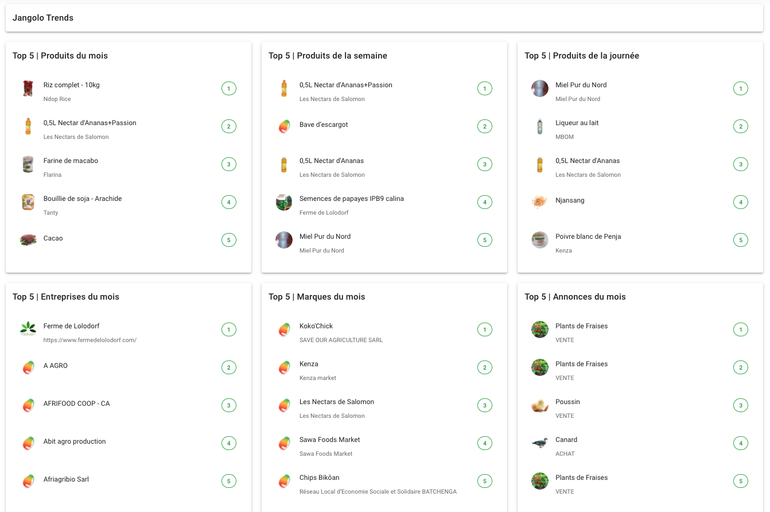Click the Kenza brand logo icon
Screen dimensions: 770x512
[284, 367]
